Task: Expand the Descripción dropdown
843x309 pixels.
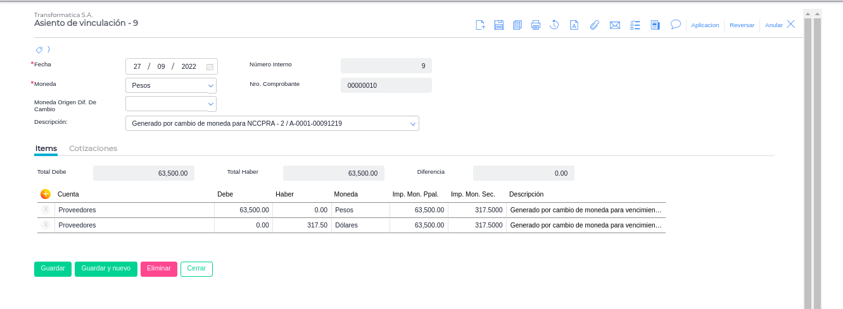Action: 413,124
